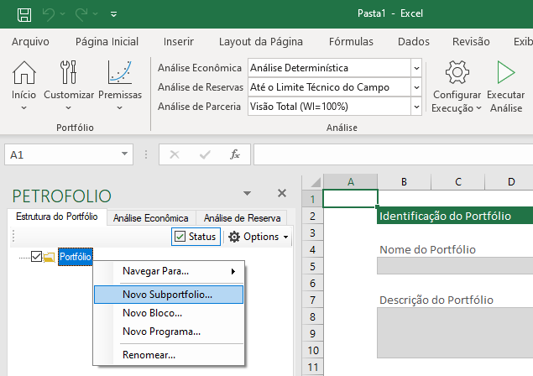
Task: Click the Undo arrow icon
Action: tap(49, 14)
